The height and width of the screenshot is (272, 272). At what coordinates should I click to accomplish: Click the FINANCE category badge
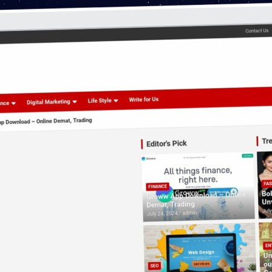click(158, 187)
